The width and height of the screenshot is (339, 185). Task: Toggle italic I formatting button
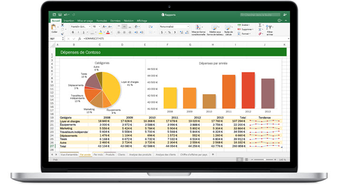[x=78, y=32]
